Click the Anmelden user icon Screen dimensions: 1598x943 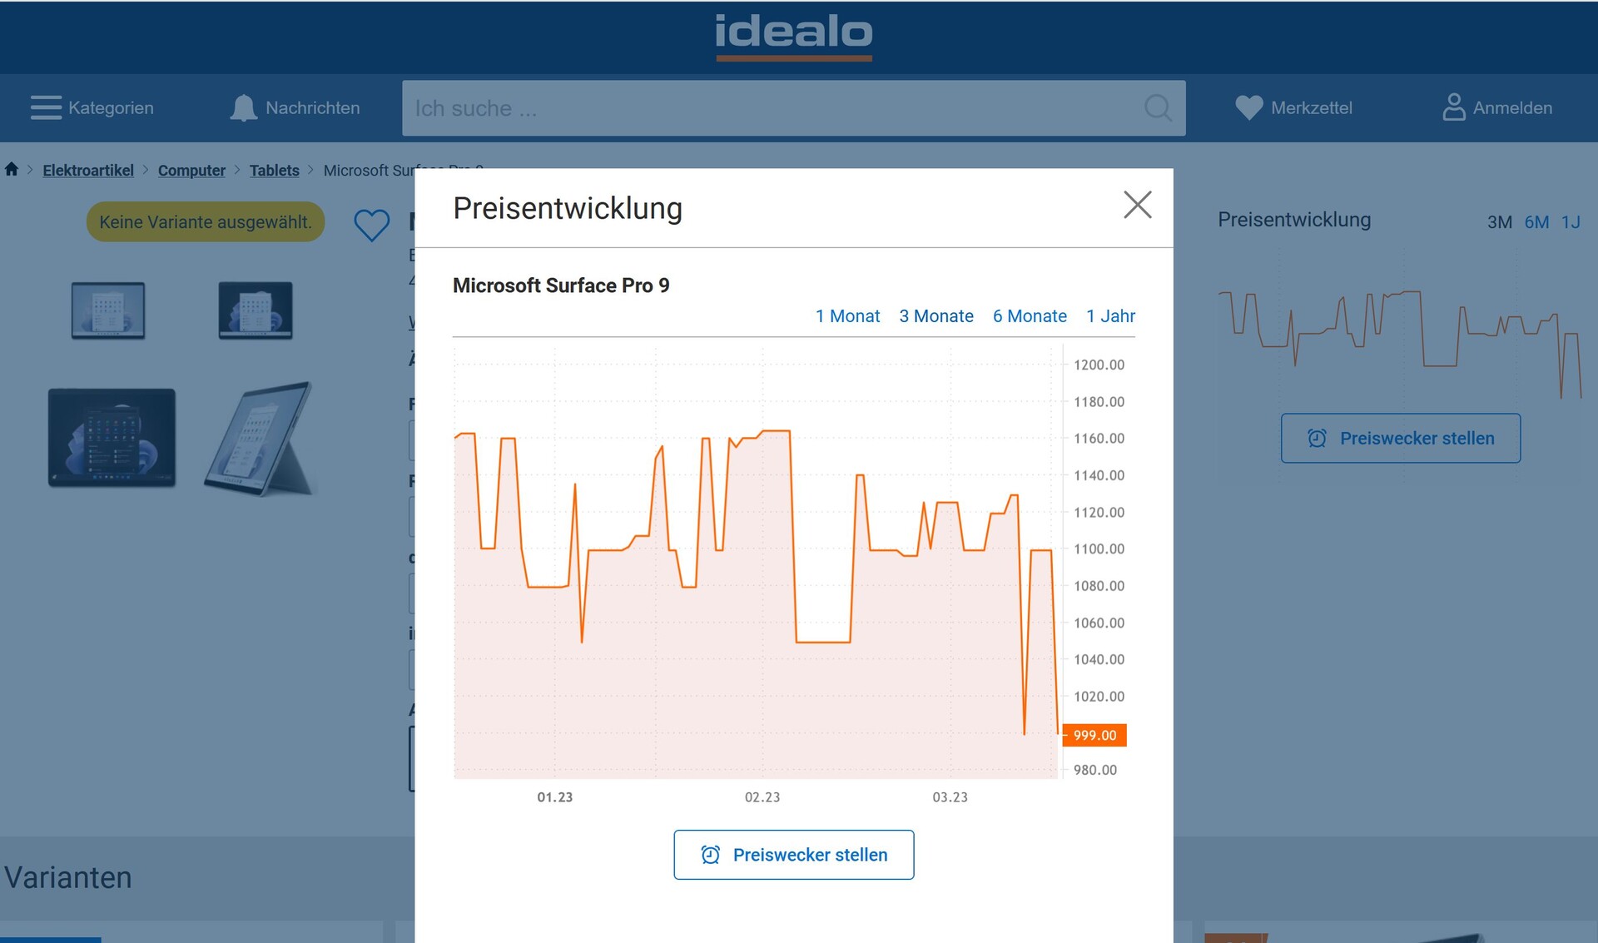coord(1453,108)
